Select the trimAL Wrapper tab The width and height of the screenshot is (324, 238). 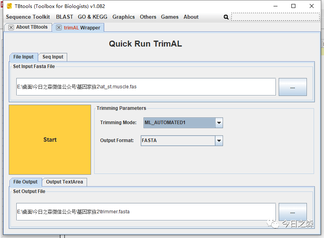[82, 28]
